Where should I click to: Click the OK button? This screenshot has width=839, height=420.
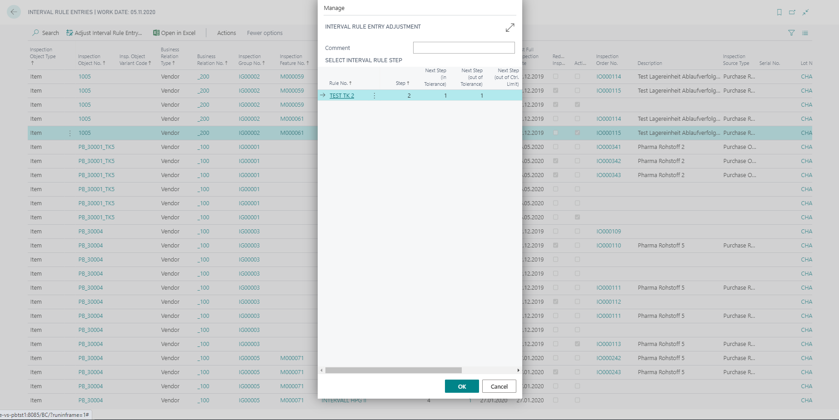[462, 386]
